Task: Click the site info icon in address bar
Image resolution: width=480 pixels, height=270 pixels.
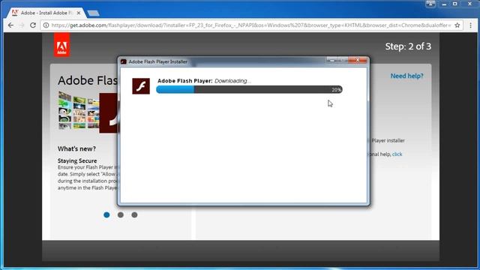Action: tap(46, 25)
